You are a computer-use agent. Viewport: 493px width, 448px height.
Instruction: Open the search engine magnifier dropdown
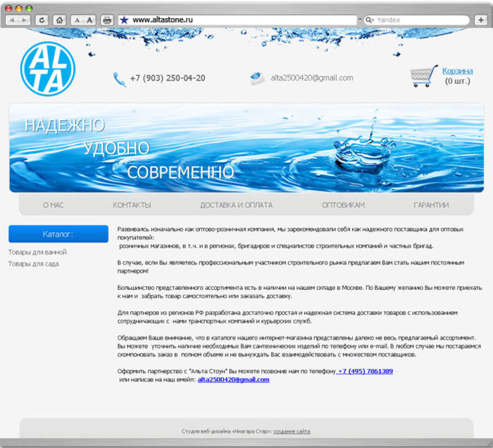(369, 20)
